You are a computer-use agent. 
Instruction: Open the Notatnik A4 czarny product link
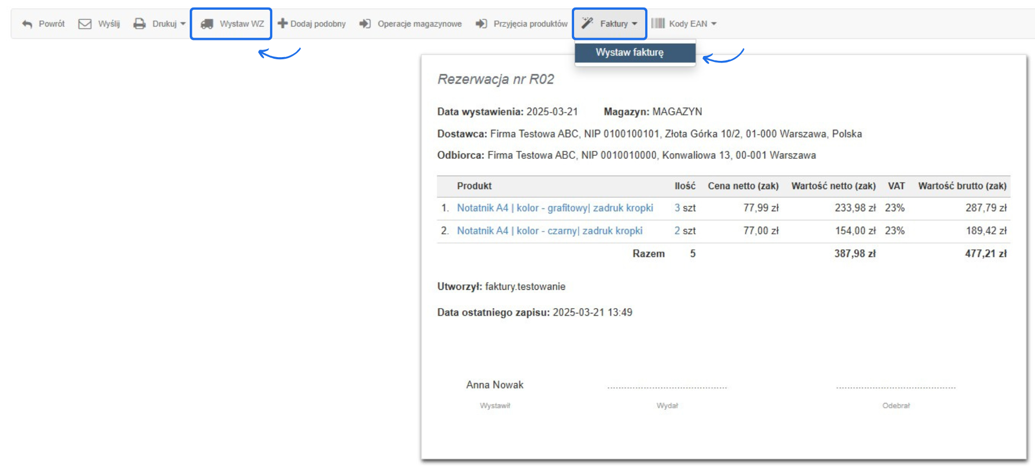point(549,231)
